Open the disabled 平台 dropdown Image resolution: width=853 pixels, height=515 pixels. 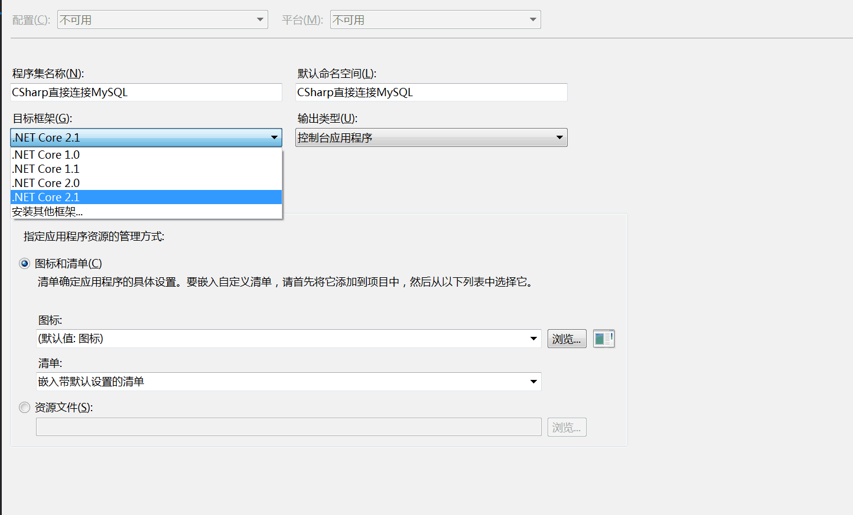[x=435, y=19]
